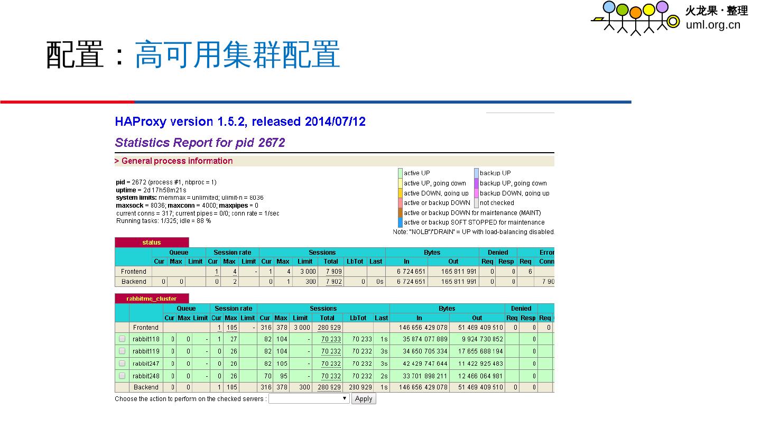Viewport: 761px width, 428px height.
Task: Enable the rabbit248 server checkbox
Action: coord(122,376)
